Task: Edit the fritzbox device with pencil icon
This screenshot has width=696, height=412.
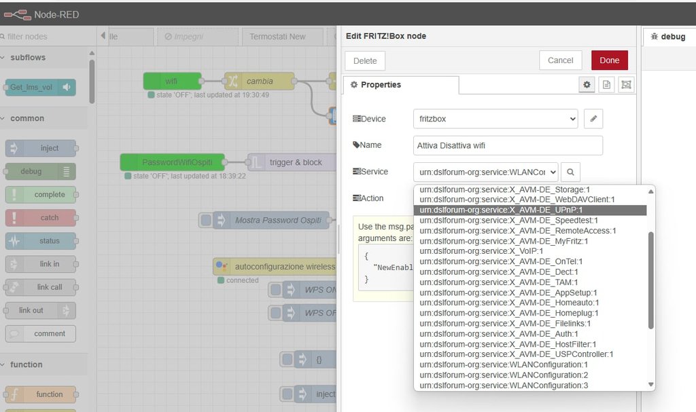Action: 593,119
